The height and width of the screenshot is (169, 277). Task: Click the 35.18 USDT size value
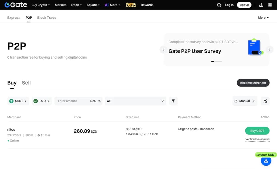click(x=134, y=129)
